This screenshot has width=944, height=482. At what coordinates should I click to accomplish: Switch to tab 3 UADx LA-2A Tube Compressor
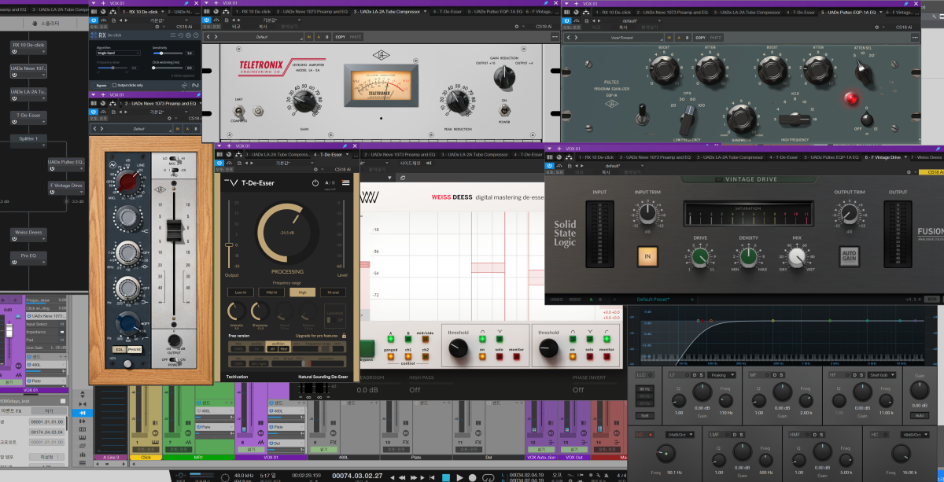click(389, 12)
